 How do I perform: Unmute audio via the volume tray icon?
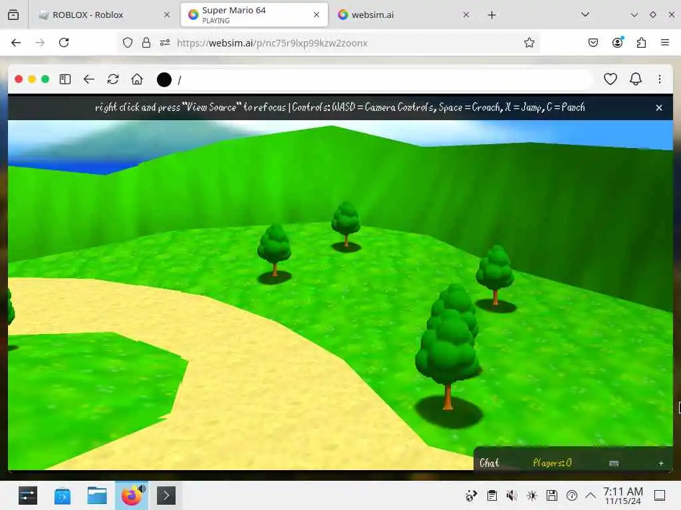pos(512,495)
